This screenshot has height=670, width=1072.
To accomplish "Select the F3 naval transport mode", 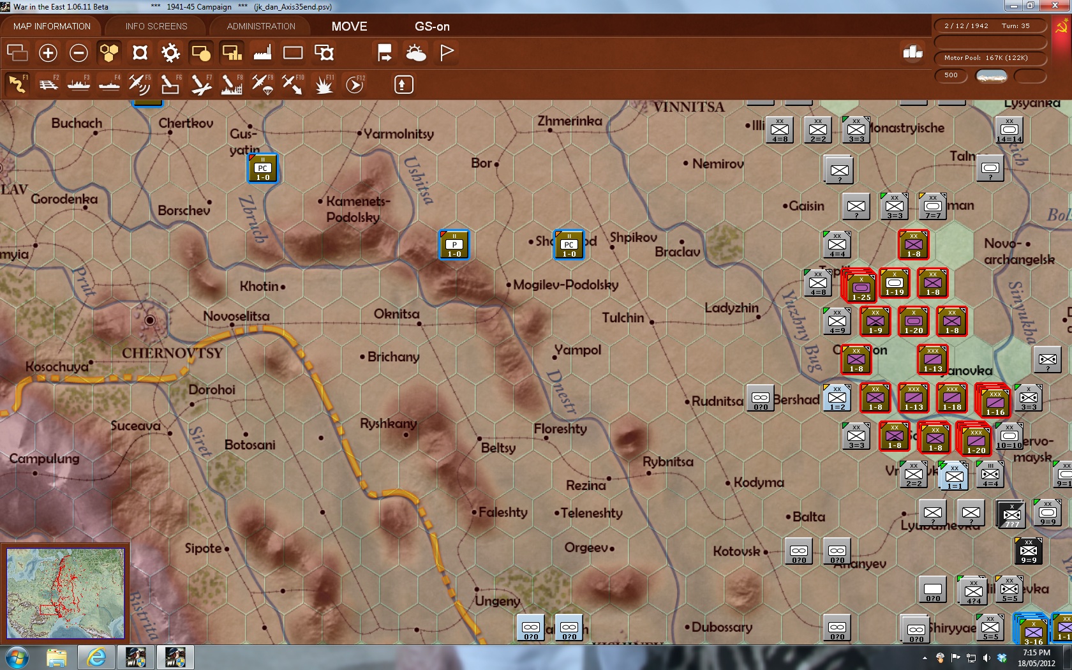I will tap(79, 84).
